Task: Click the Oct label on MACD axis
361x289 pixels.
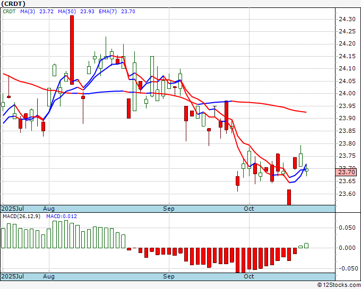Action: pyautogui.click(x=249, y=276)
